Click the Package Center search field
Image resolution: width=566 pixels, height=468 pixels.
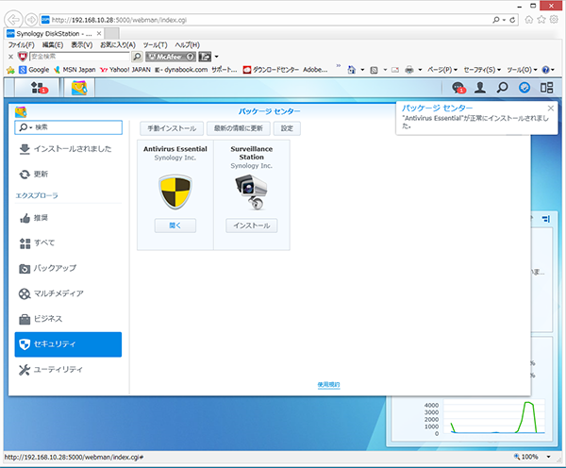point(69,127)
